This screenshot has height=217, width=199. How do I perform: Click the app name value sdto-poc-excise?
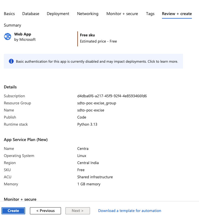point(91,110)
